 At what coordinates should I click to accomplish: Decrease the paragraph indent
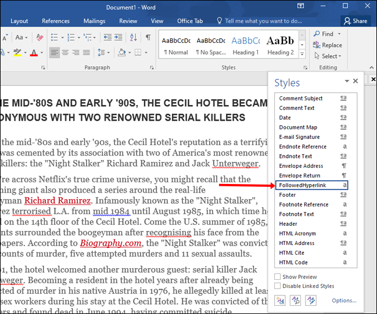[107, 38]
